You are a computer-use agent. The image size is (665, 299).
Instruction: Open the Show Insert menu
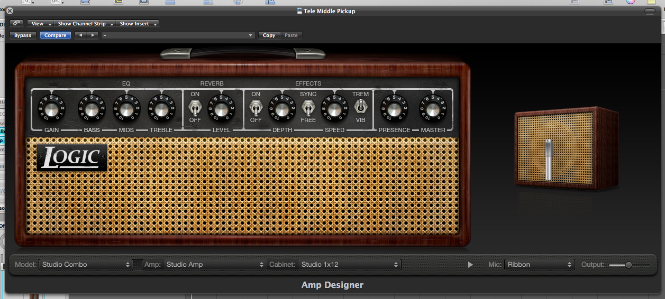[x=138, y=24]
